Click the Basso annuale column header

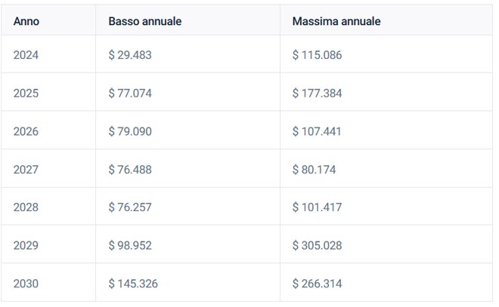144,22
